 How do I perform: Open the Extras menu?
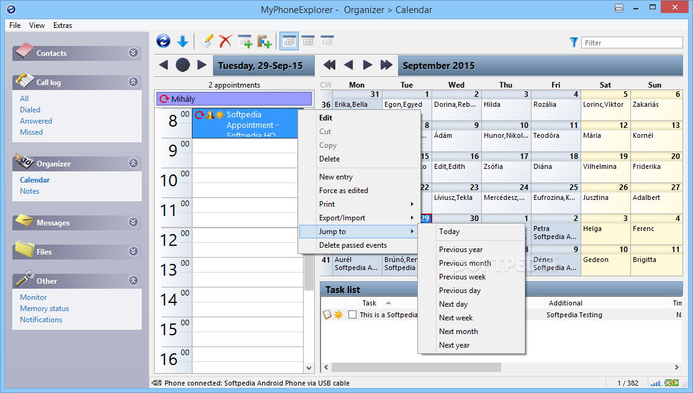(63, 25)
